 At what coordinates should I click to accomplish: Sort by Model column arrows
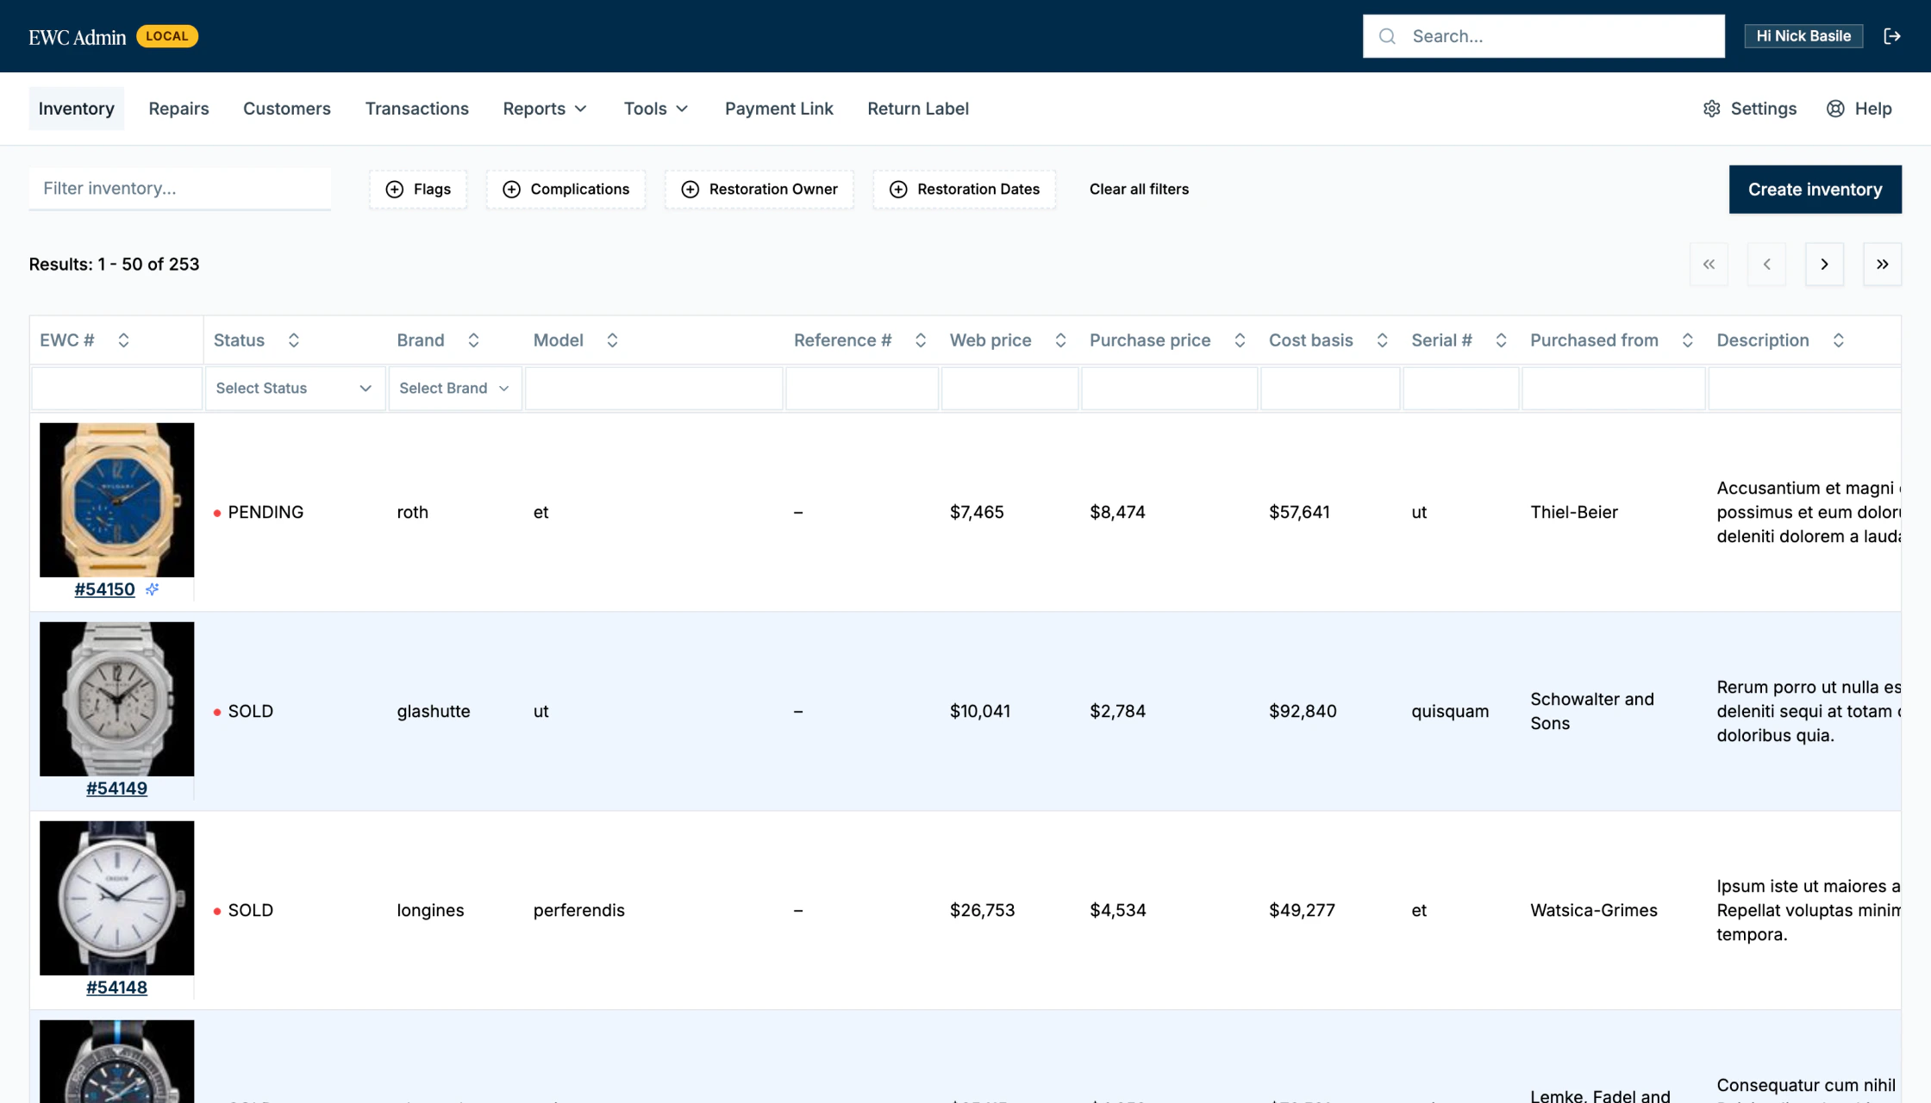coord(612,340)
